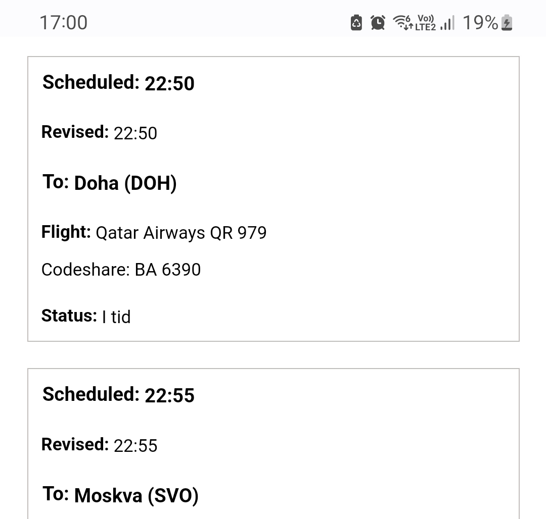Tap the Scheduled 22:50 departure heading
The height and width of the screenshot is (519, 546).
(118, 83)
